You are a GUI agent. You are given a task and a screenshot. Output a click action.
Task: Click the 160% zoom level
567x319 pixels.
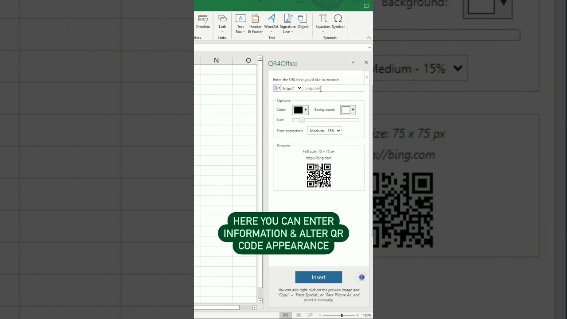367,315
